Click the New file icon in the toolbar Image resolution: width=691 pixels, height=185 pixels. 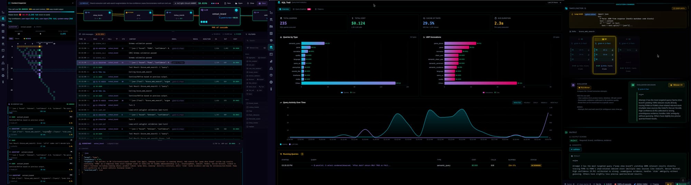227,3
